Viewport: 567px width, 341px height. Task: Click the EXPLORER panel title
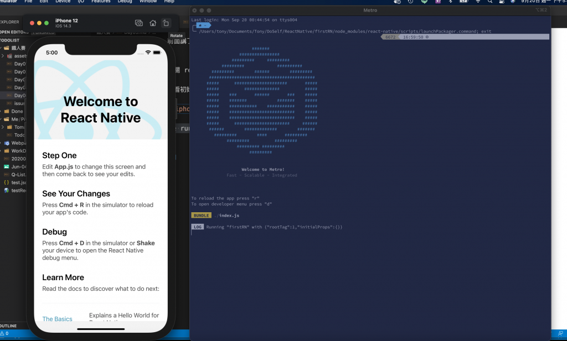pos(9,22)
